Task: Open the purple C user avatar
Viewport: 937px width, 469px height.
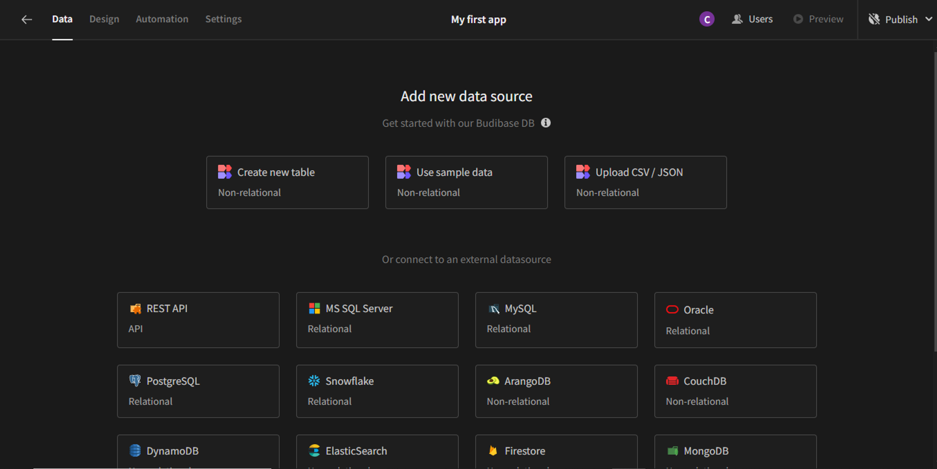Action: (x=706, y=19)
